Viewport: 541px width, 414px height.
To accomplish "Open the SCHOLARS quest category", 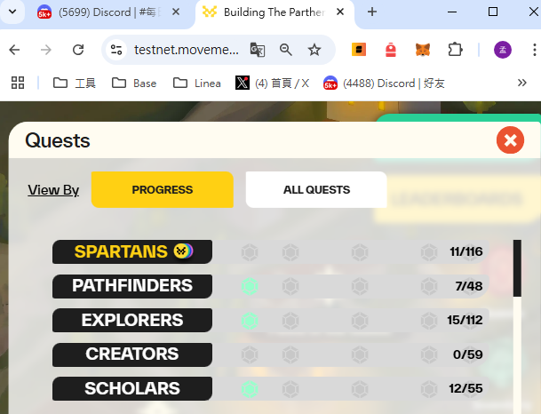I will (132, 388).
